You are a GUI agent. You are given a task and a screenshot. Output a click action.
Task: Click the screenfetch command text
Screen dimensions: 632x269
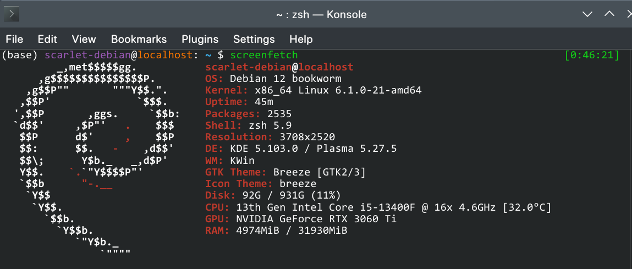[x=264, y=55]
